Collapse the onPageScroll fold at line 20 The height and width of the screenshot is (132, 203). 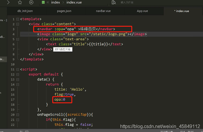pos(18,115)
